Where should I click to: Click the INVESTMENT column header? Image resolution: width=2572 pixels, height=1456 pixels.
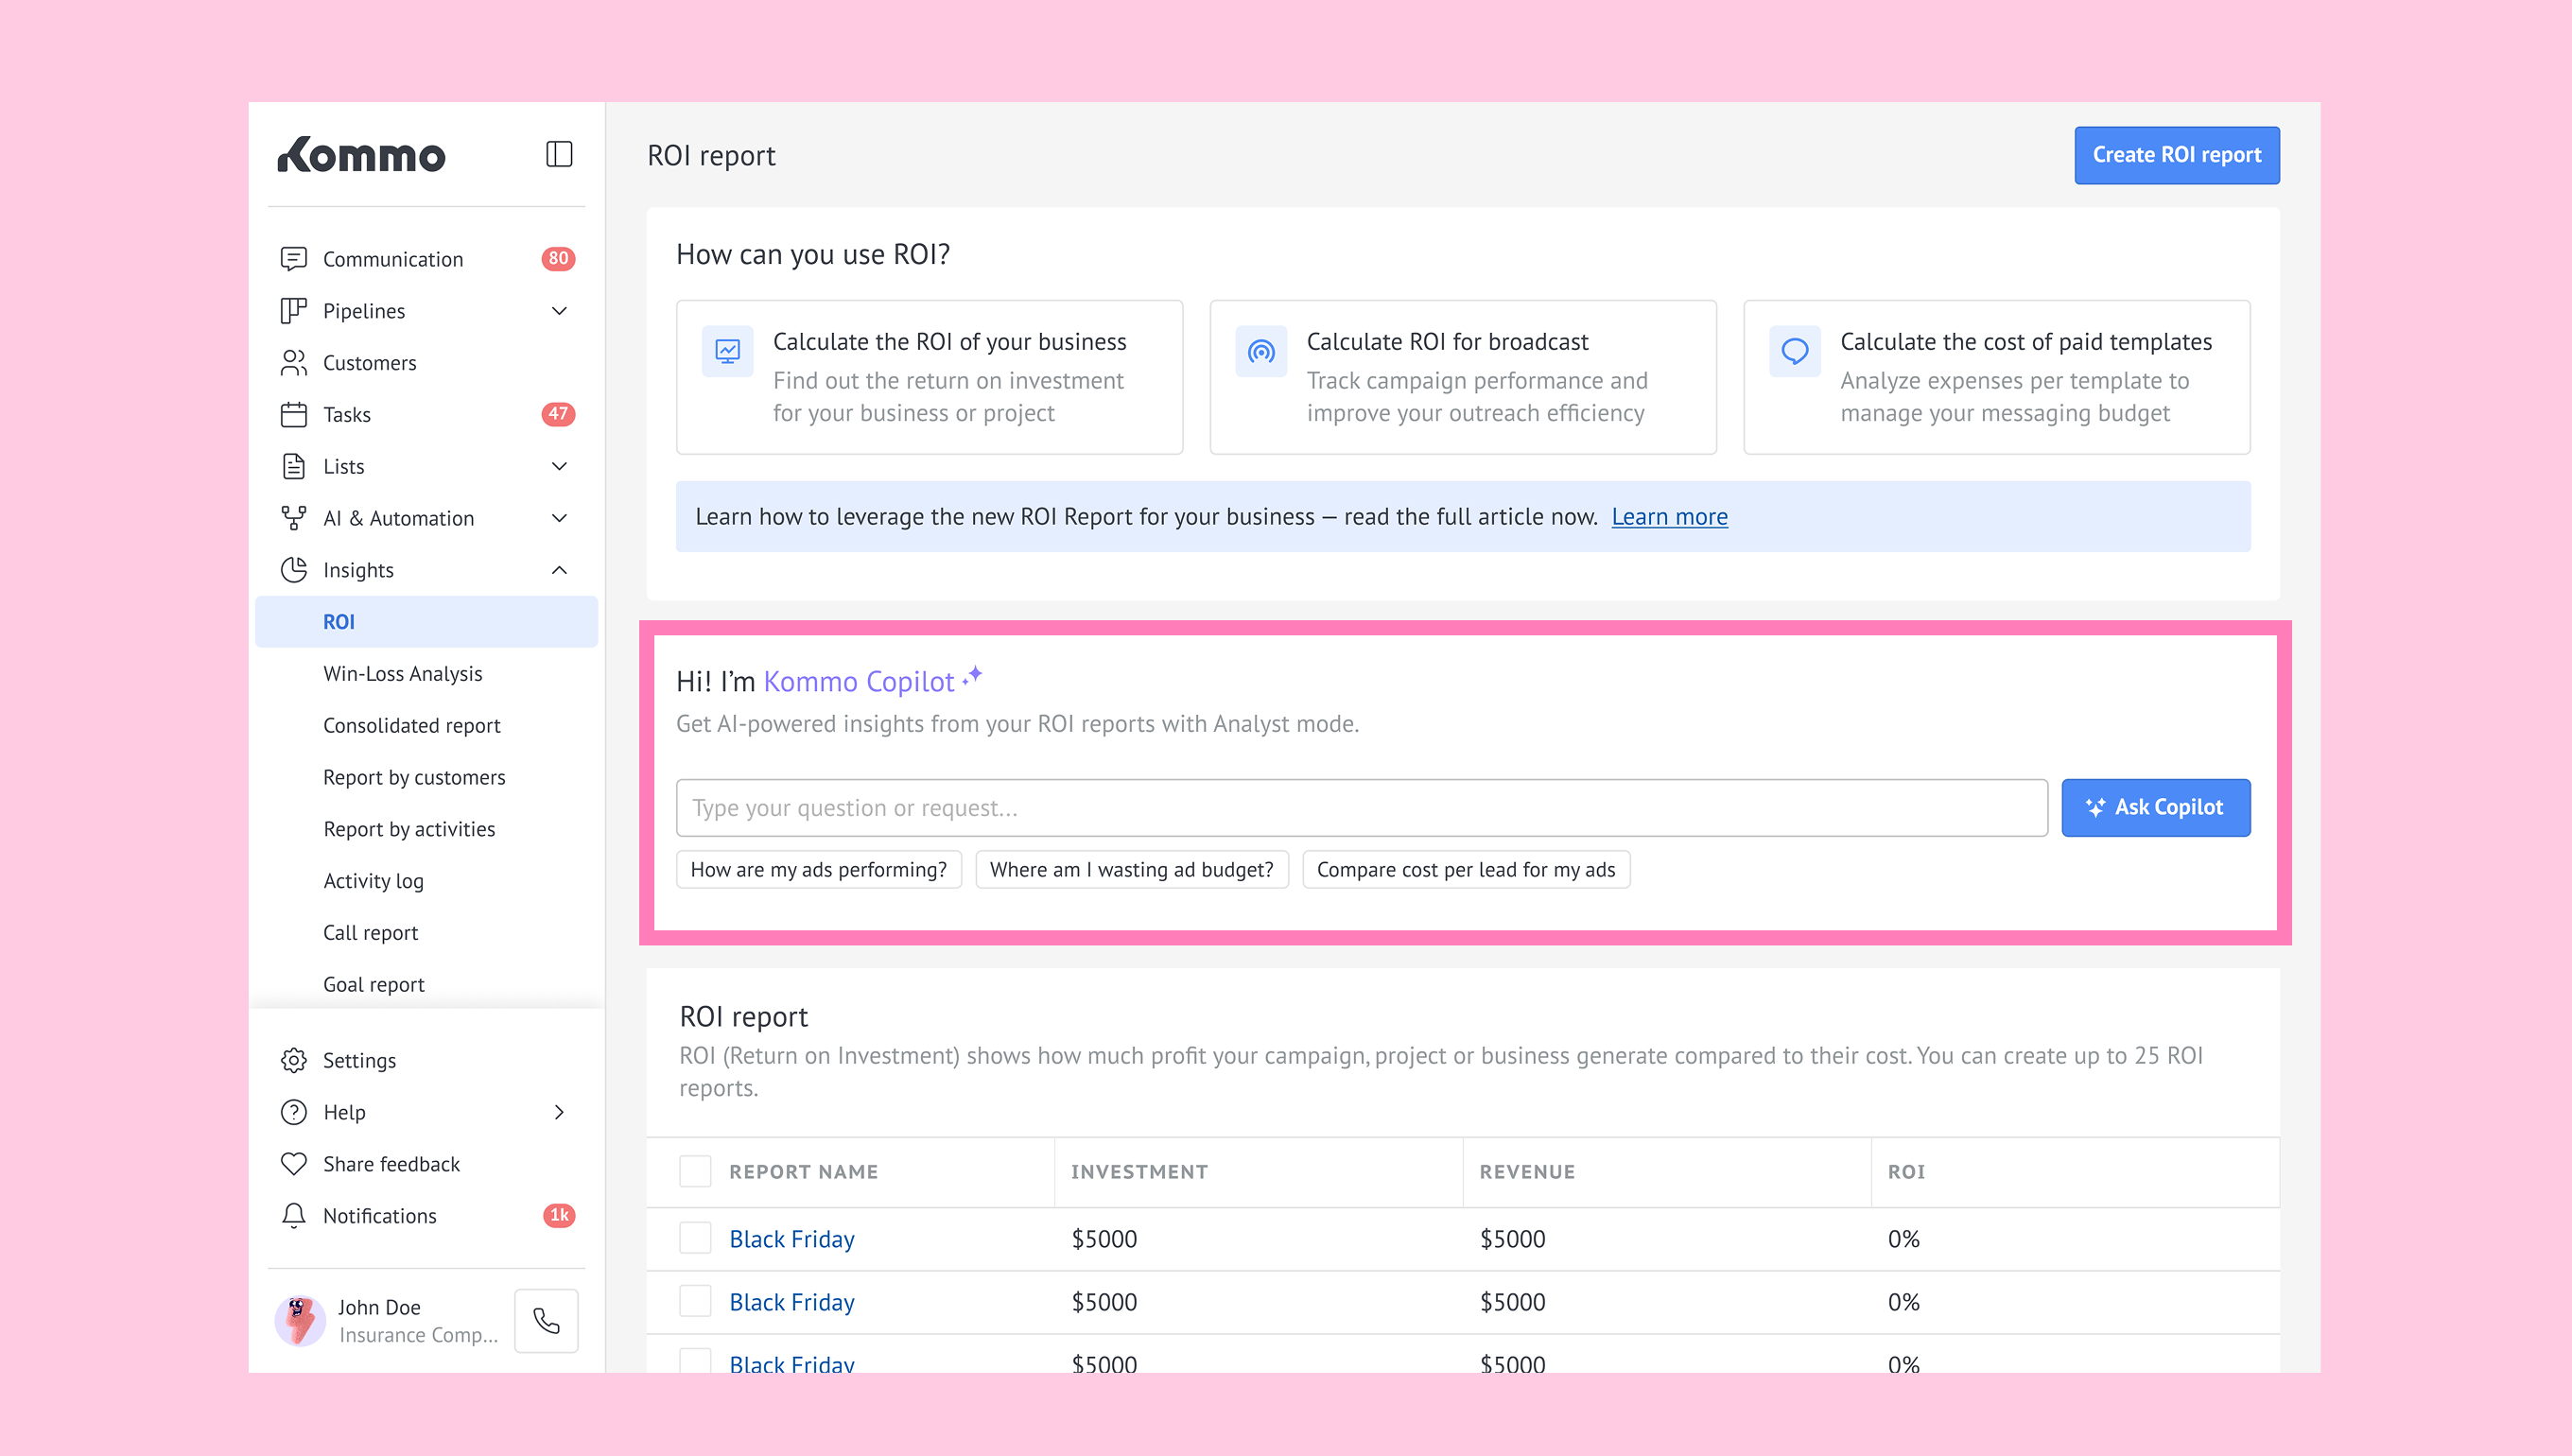(1139, 1171)
